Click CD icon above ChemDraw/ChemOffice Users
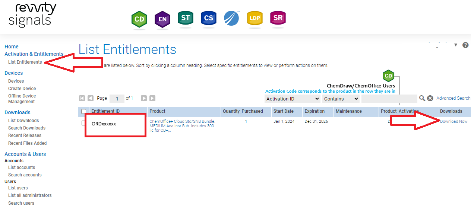The image size is (471, 214). (x=388, y=76)
